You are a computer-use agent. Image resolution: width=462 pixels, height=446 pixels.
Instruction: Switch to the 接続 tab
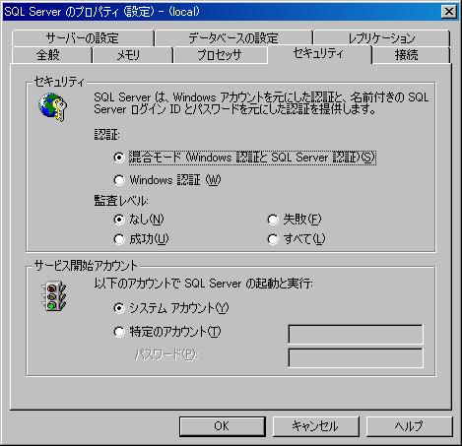click(x=411, y=55)
